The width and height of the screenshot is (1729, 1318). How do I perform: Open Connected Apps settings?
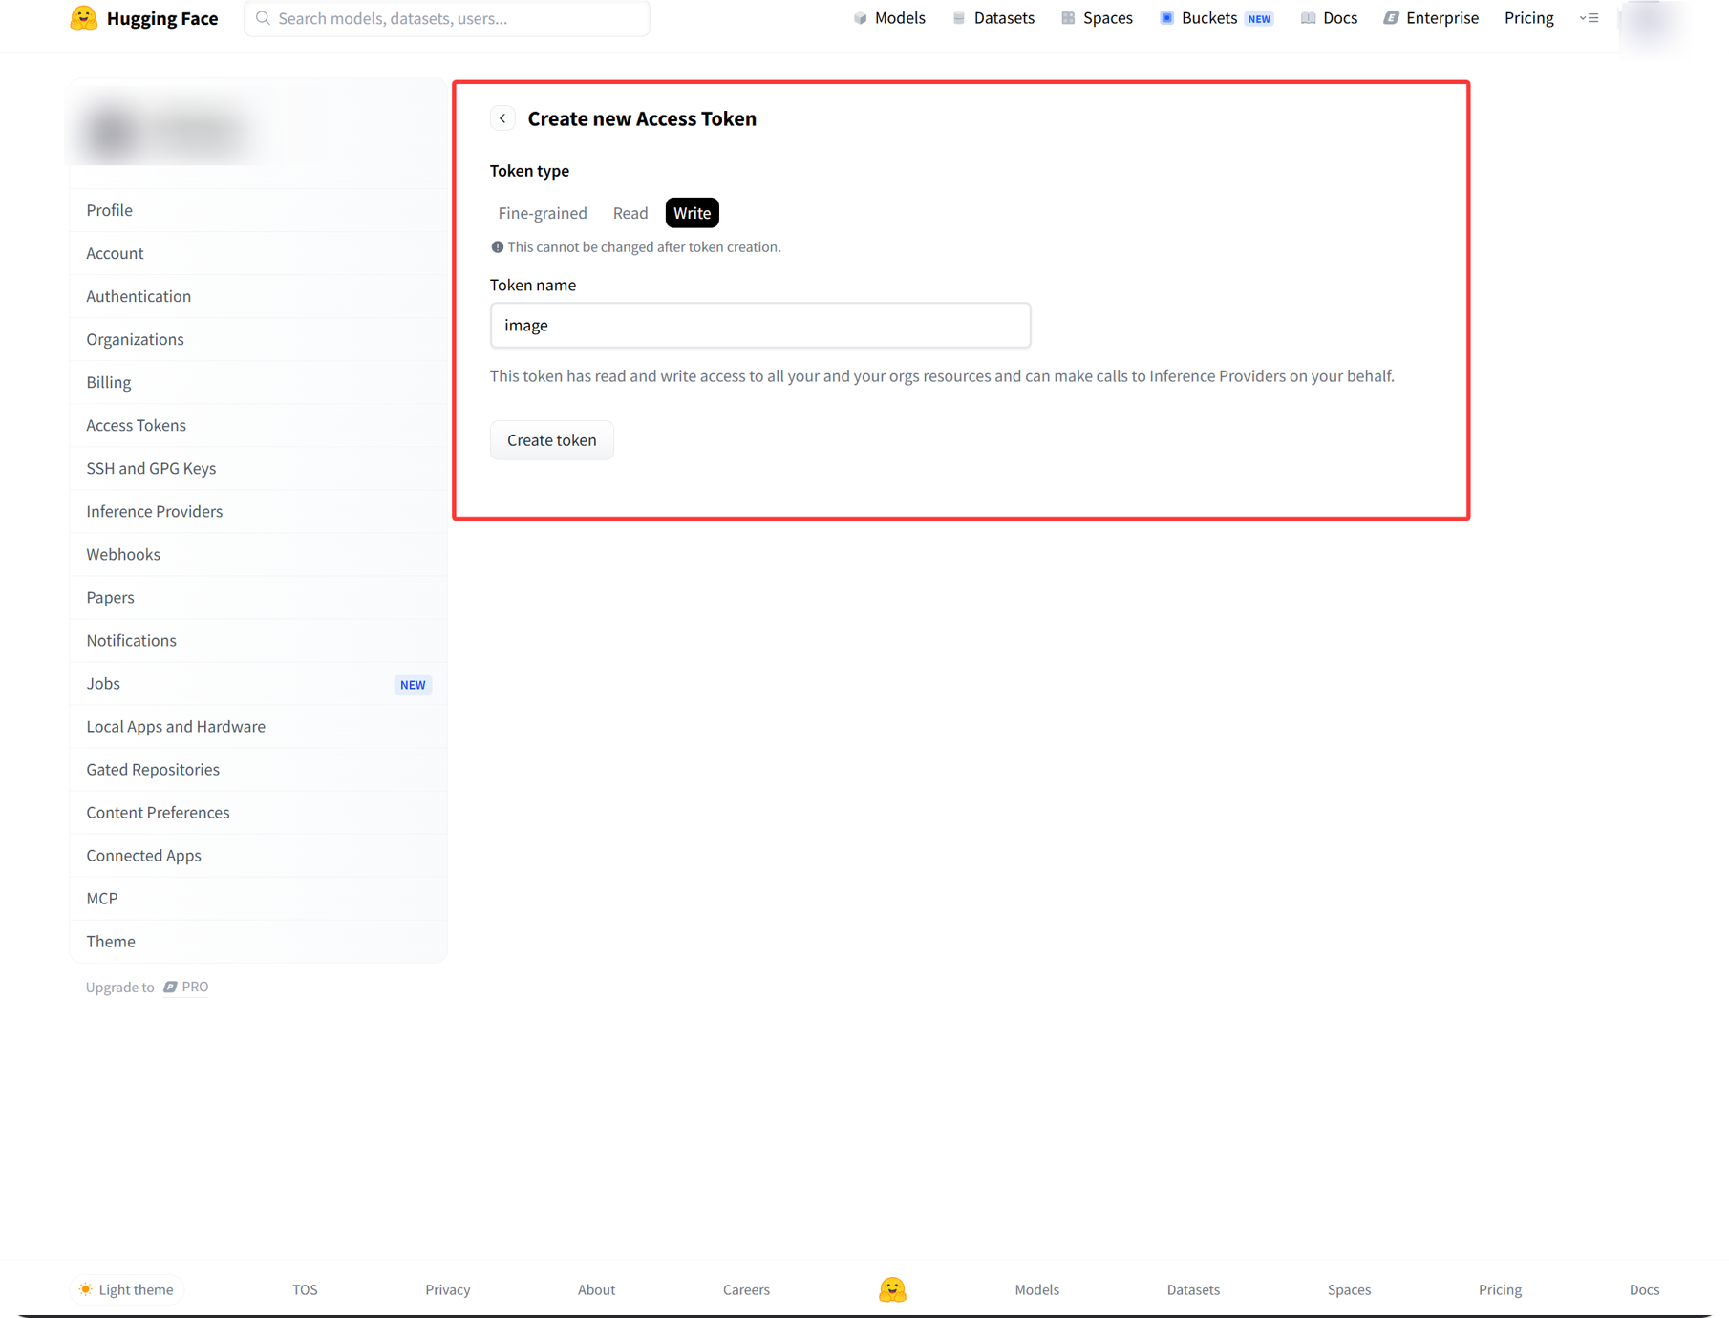[258, 855]
